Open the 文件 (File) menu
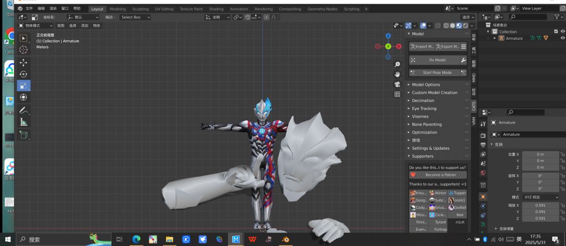 coord(29,9)
